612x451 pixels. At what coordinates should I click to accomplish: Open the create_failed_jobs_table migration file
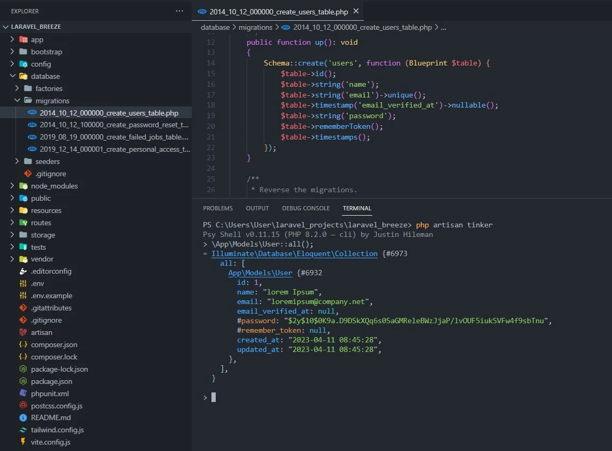[x=114, y=137]
